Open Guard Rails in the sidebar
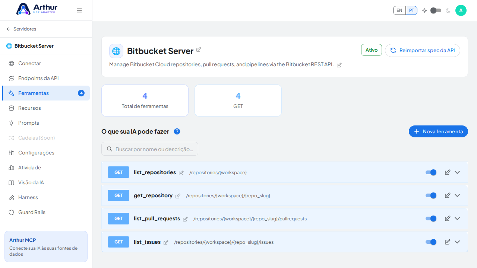Image resolution: width=477 pixels, height=268 pixels. click(46, 212)
